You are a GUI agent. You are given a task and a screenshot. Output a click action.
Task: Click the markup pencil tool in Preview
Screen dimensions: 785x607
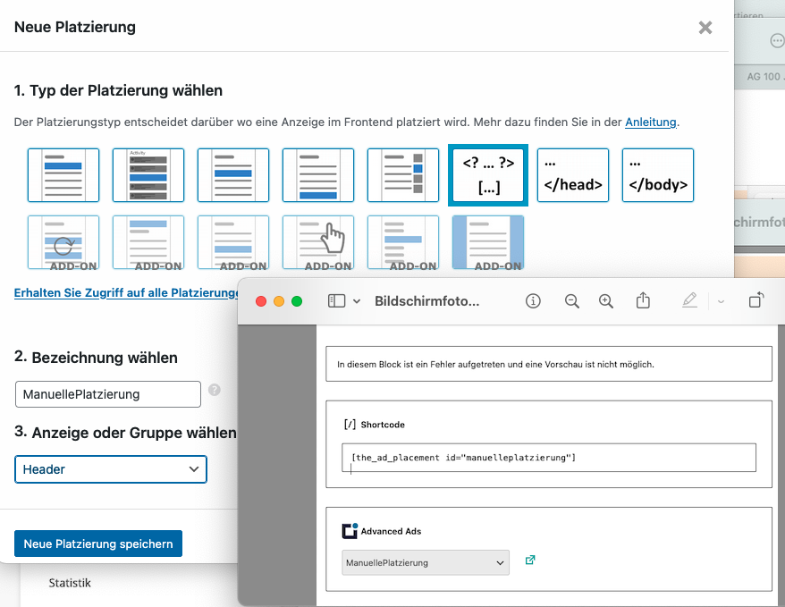point(689,301)
